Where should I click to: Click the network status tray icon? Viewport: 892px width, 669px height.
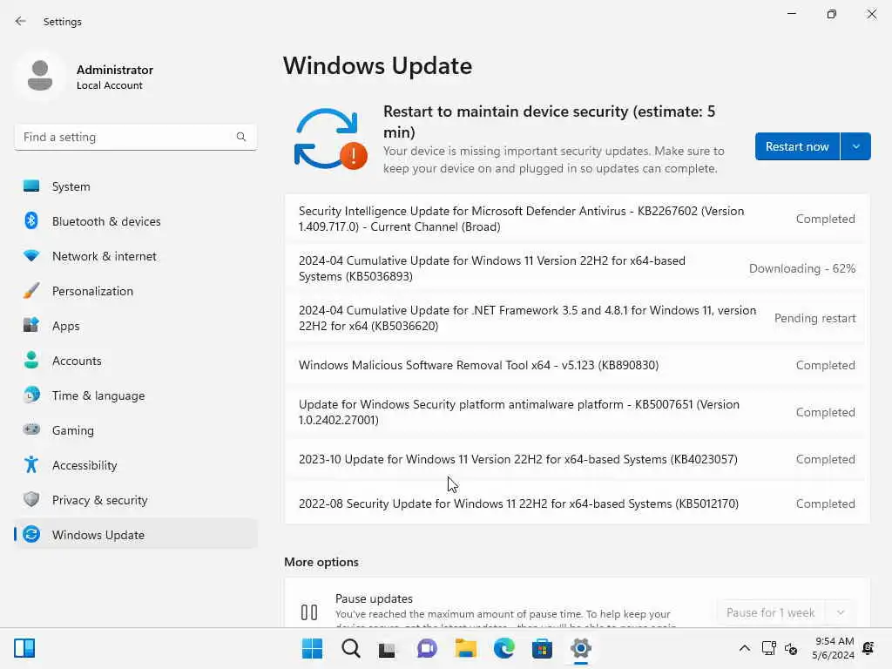tap(769, 648)
